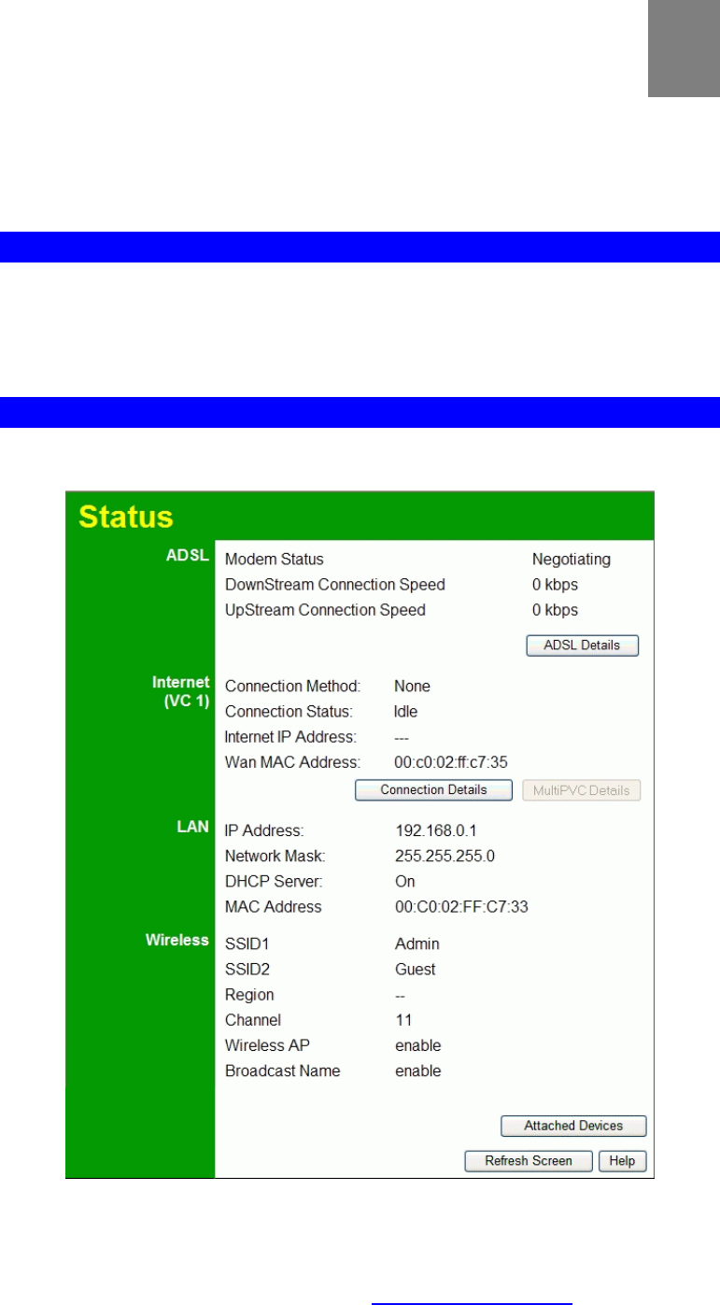
Task: Click the enable value beside Broadcast Name
Action: pyautogui.click(x=417, y=1070)
